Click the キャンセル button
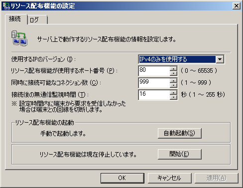The height and width of the screenshot is (188, 243). tap(170, 178)
